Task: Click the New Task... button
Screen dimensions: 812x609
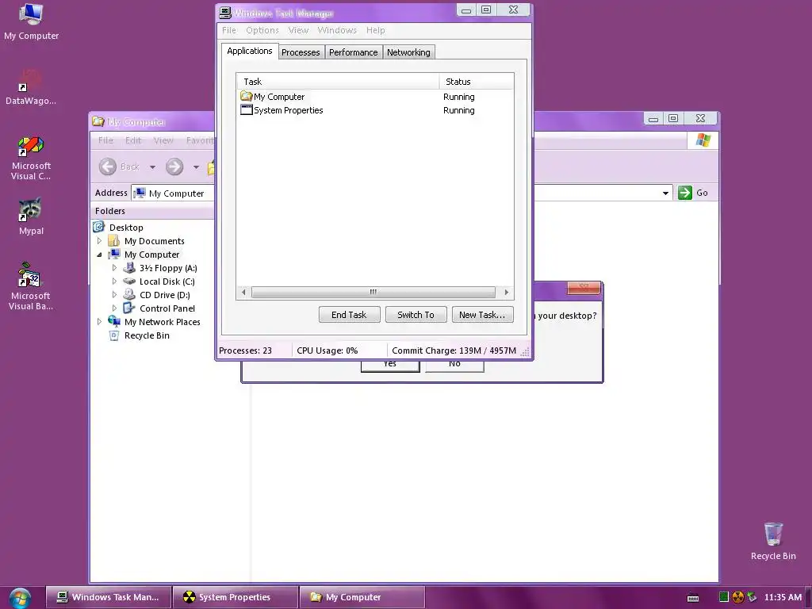Action: [x=482, y=314]
